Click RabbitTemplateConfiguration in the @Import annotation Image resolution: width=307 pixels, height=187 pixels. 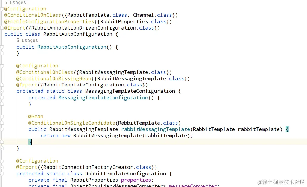click(83, 85)
